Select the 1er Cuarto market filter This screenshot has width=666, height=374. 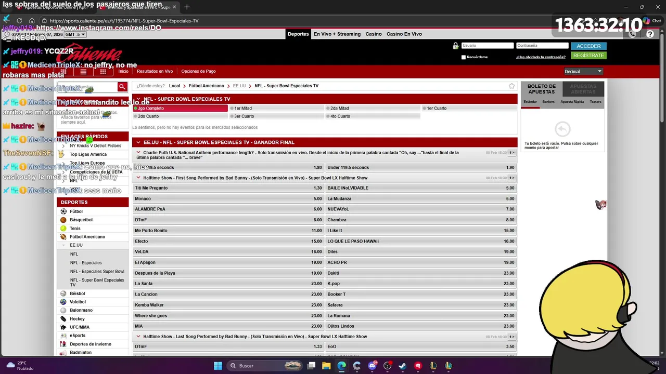pos(469,108)
